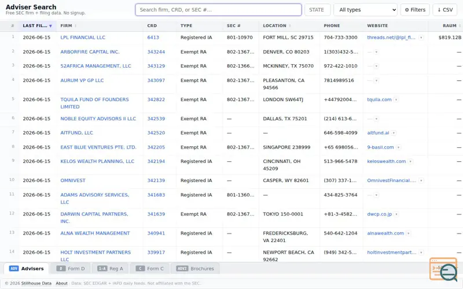Expand website dropdown in Aurum VP GP row

376,80
